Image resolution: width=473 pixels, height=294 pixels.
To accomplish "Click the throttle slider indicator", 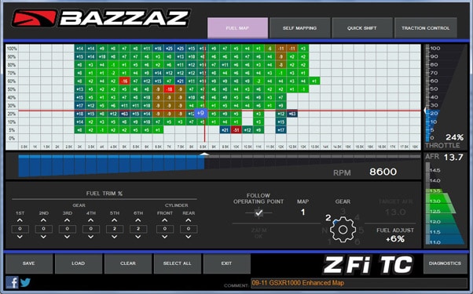I will 426,111.
